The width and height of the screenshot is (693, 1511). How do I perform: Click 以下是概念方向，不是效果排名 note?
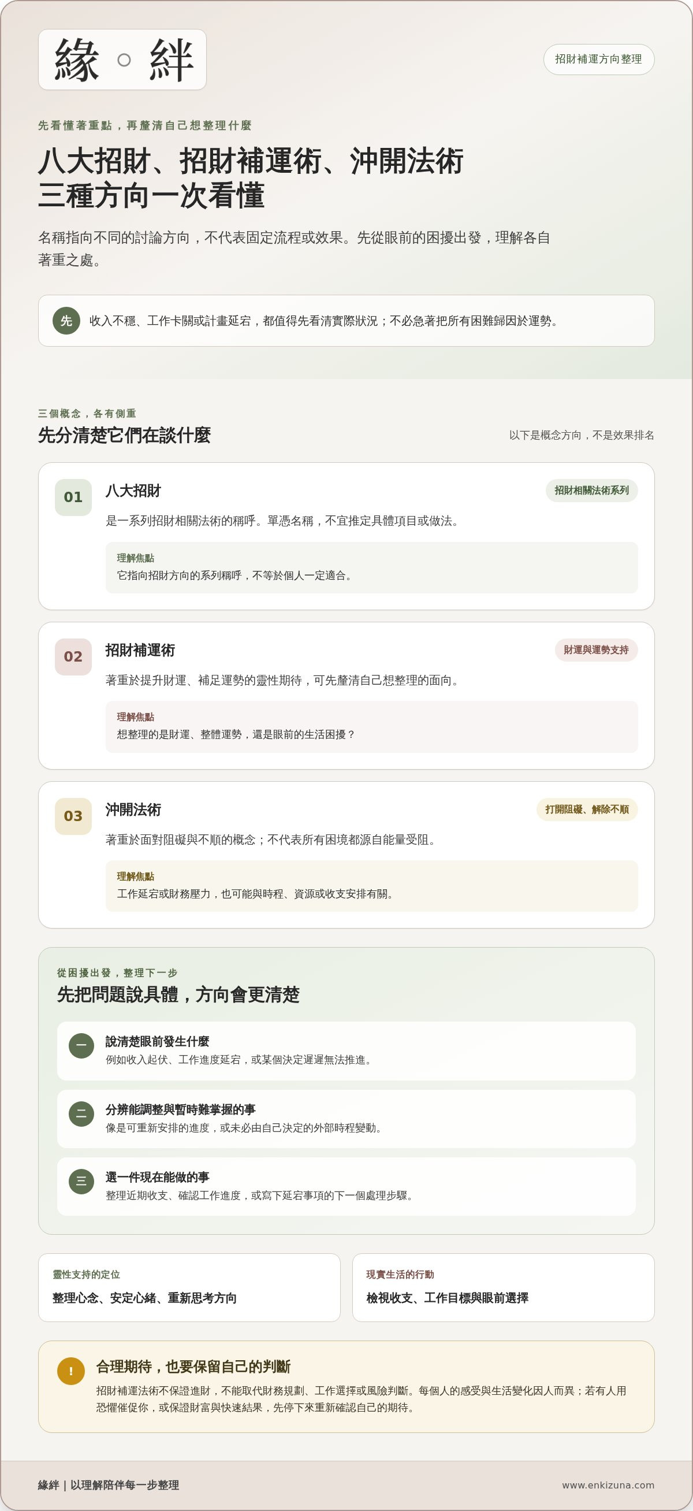[x=582, y=435]
